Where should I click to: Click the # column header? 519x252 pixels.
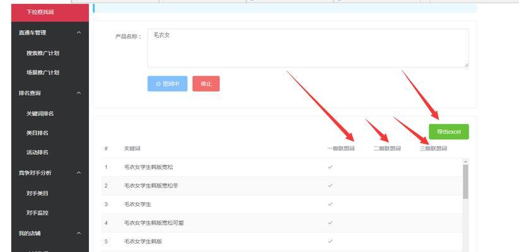coord(106,149)
